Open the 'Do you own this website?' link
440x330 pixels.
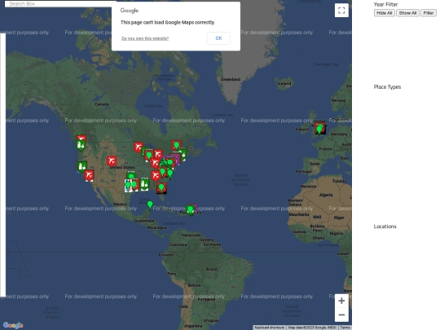pos(145,38)
